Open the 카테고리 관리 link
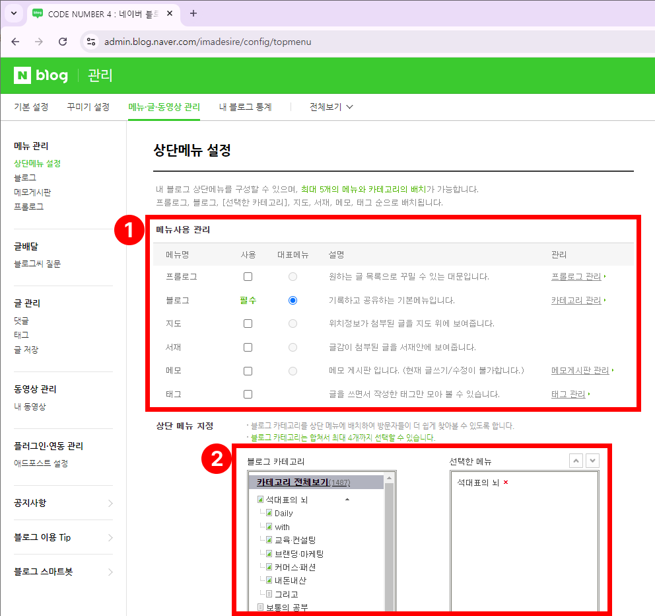Image resolution: width=655 pixels, height=616 pixels. tap(576, 300)
